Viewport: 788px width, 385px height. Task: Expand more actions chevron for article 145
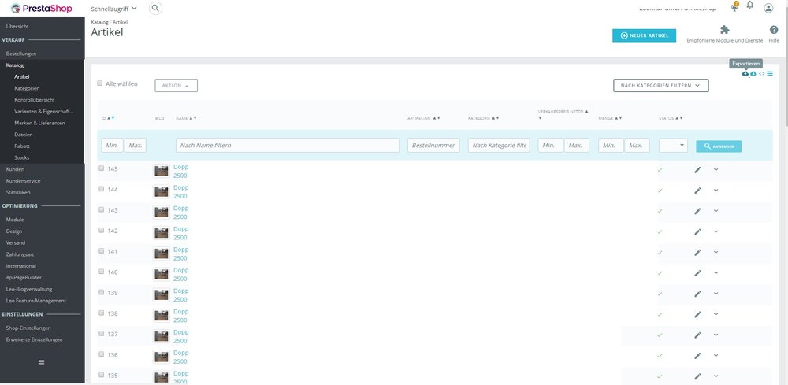[716, 169]
